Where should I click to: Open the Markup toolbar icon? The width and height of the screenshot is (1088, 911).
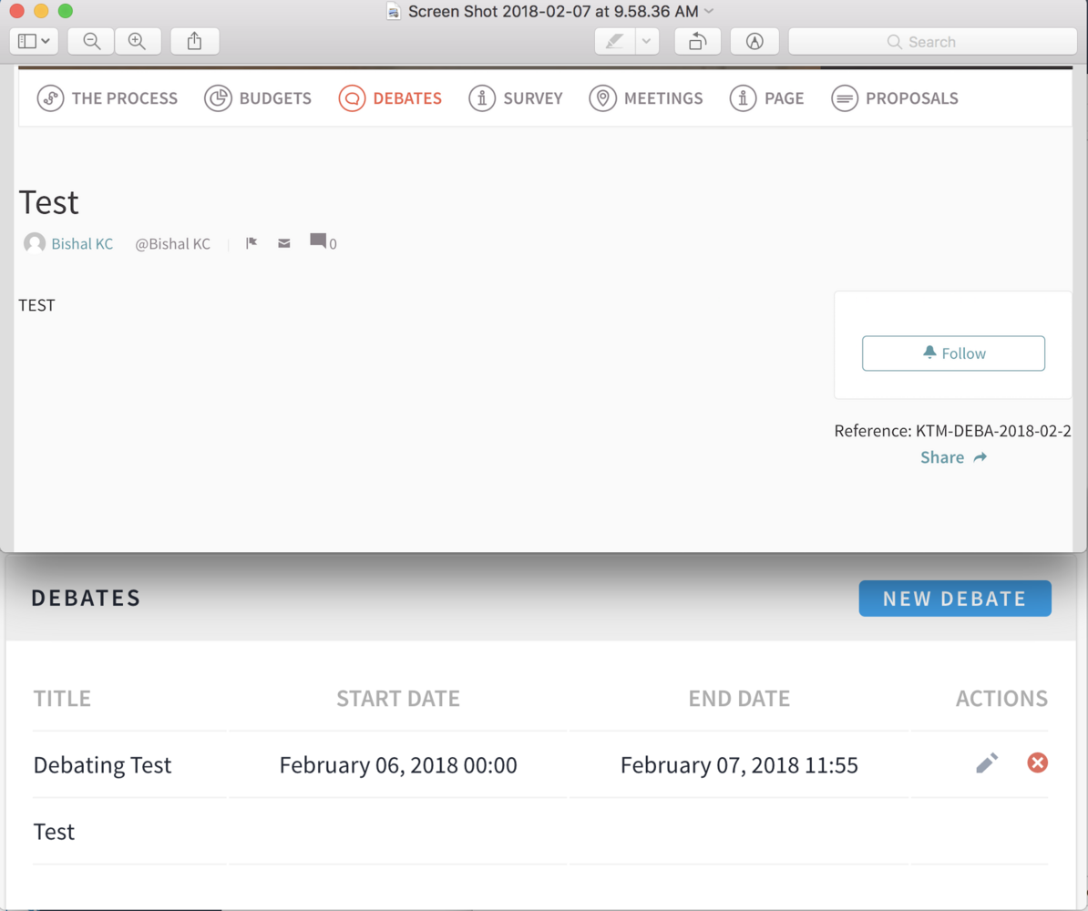[754, 41]
